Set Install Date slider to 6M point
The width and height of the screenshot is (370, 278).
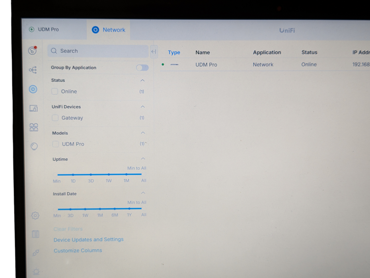[115, 208]
